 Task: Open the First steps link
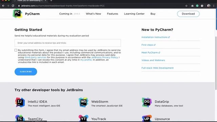tap(147, 45)
